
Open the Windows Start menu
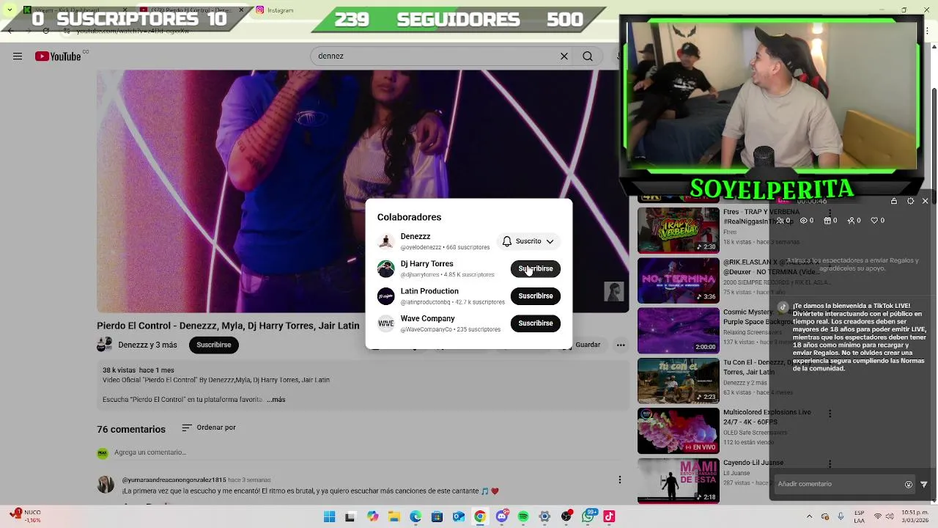click(329, 517)
